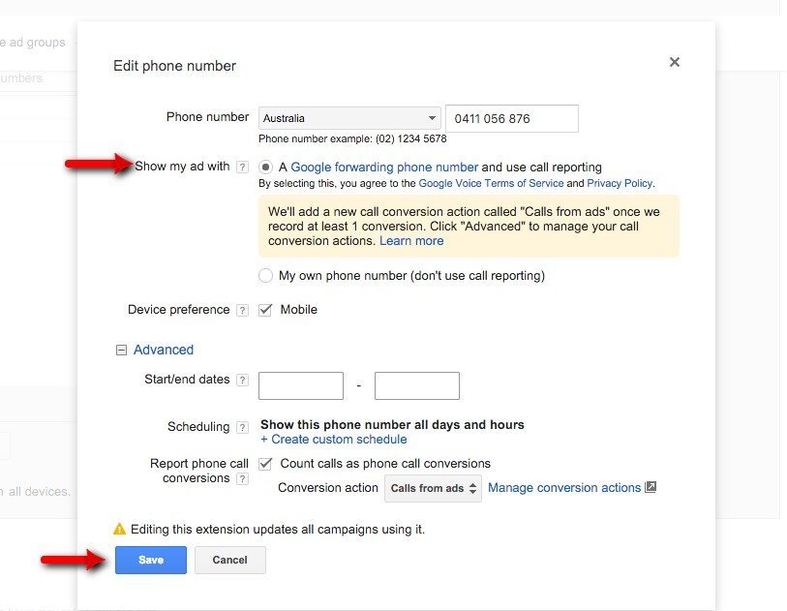Switch to the Ad groups tab
The width and height of the screenshot is (787, 611).
coord(33,42)
